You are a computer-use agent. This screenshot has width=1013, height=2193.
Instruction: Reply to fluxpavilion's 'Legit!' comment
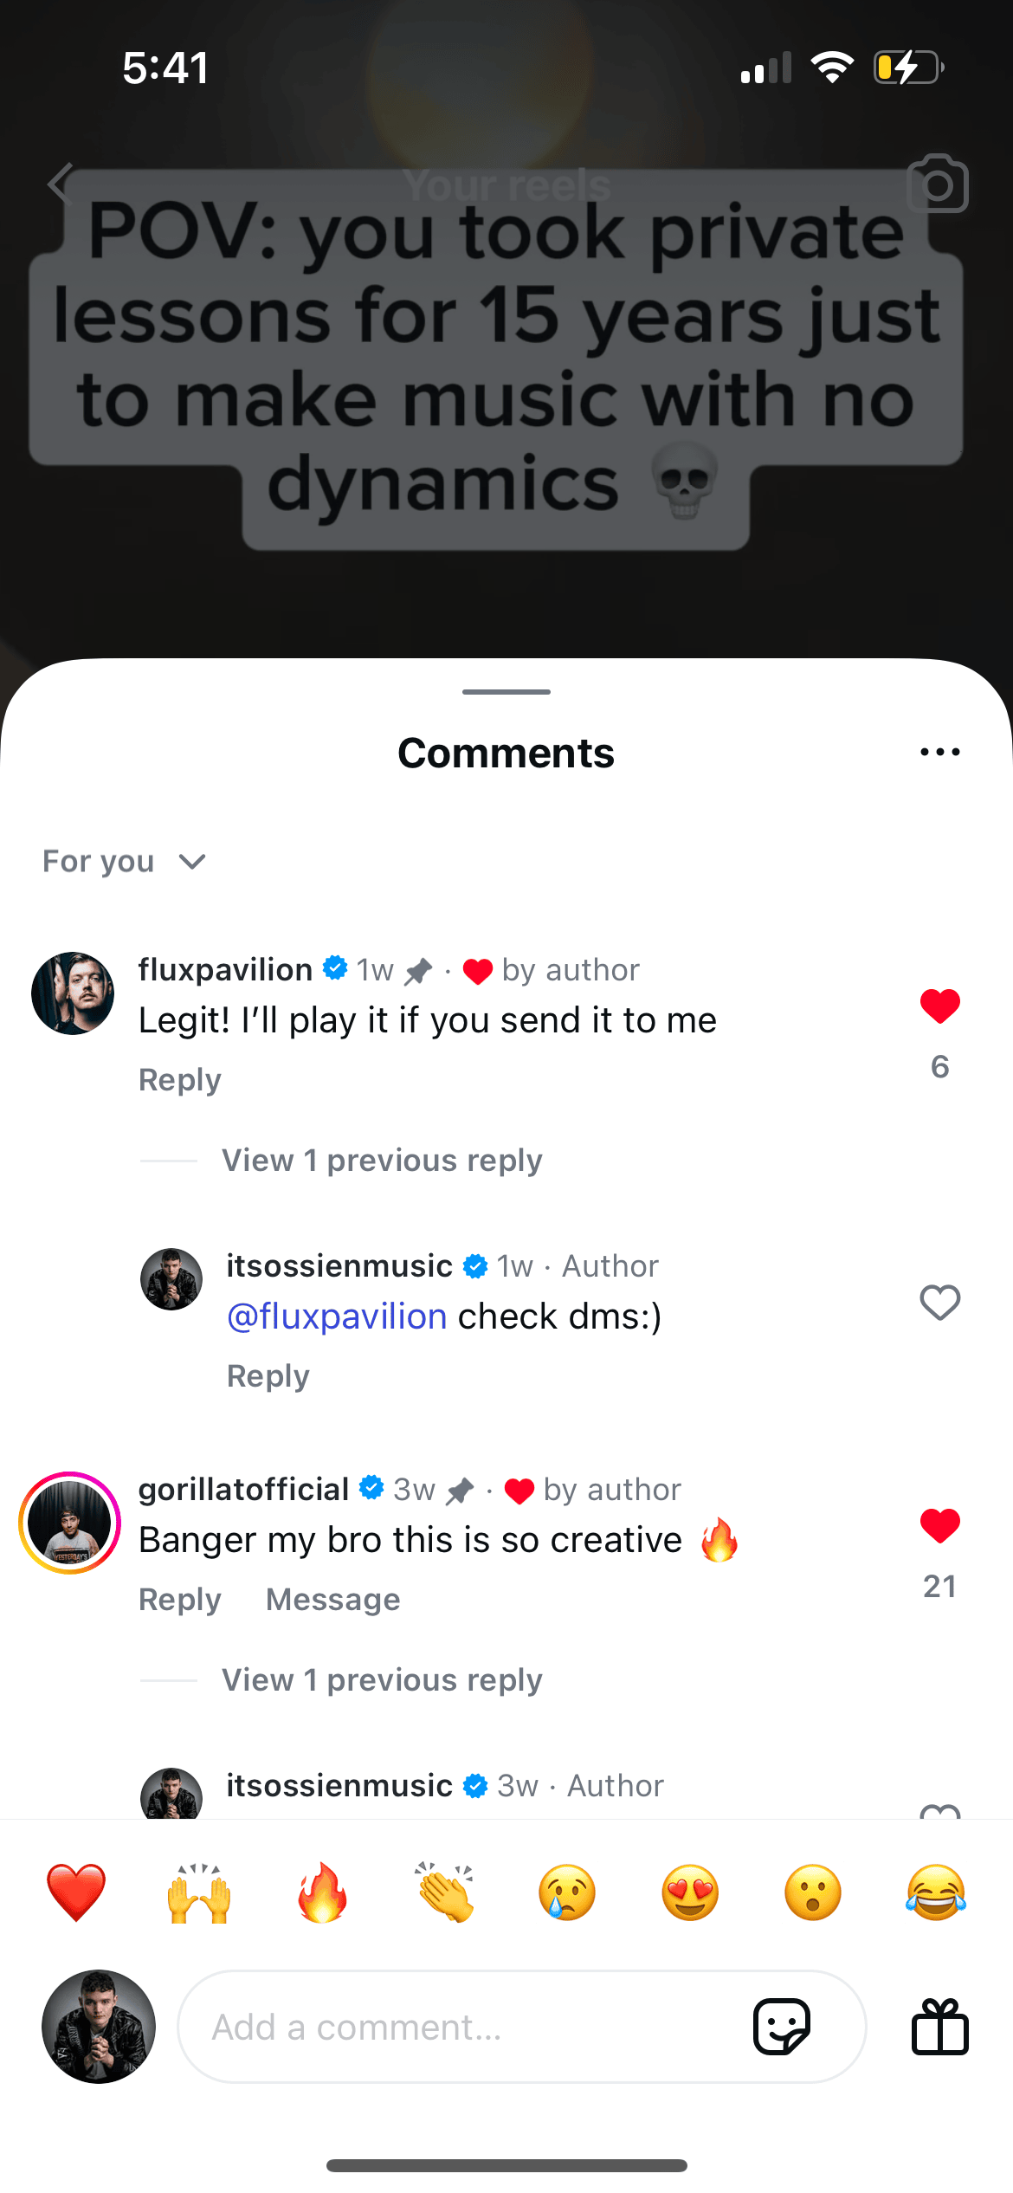click(x=180, y=1080)
